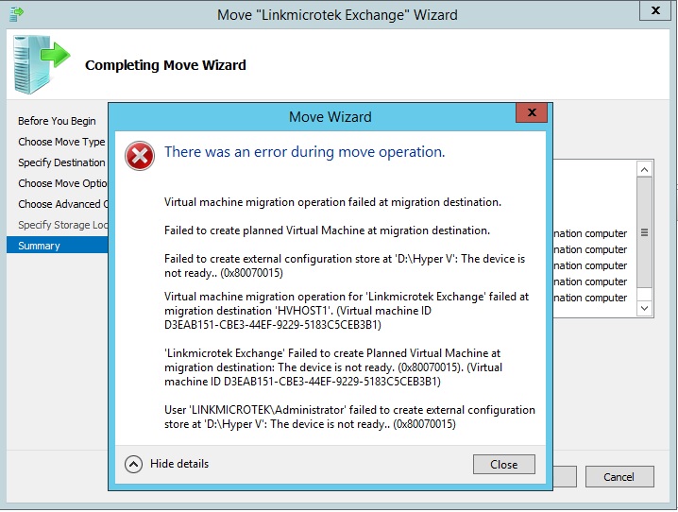Select the Summary step in sidebar
This screenshot has width=678, height=512.
tap(57, 246)
